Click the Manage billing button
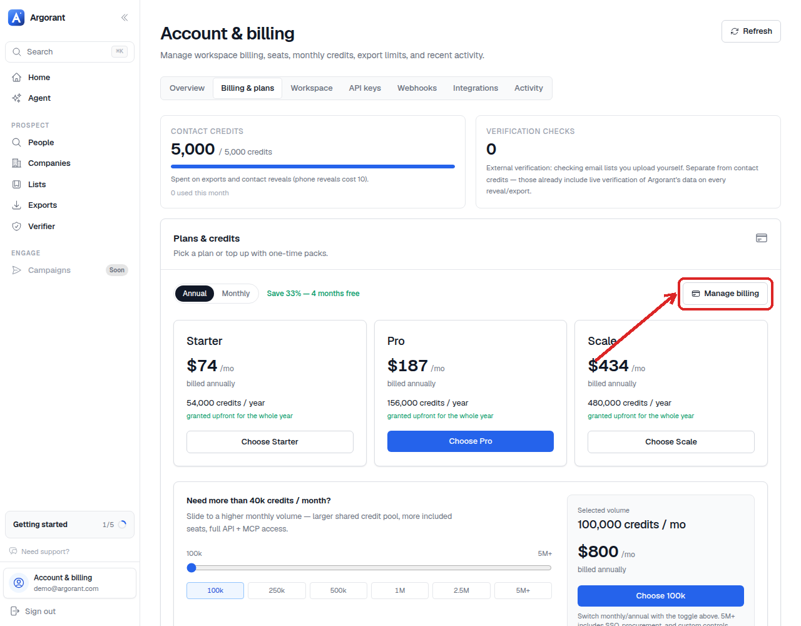Screen dimensions: 801x626 pos(725,294)
